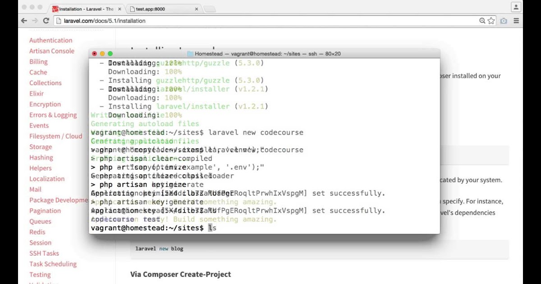The image size is (541, 284).
Task: Open the Cache docs link
Action: click(38, 72)
